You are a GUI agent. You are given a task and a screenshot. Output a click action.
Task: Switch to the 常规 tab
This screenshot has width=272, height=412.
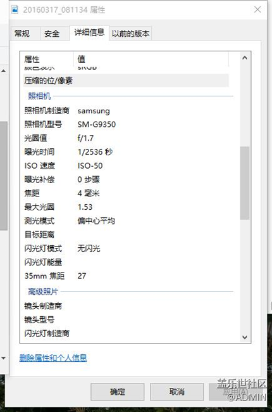(x=22, y=34)
